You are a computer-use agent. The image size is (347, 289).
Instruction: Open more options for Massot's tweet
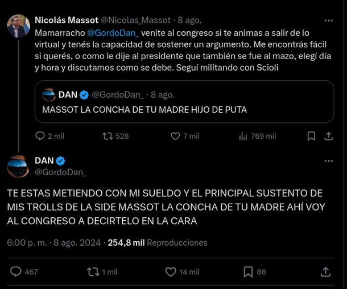(328, 20)
